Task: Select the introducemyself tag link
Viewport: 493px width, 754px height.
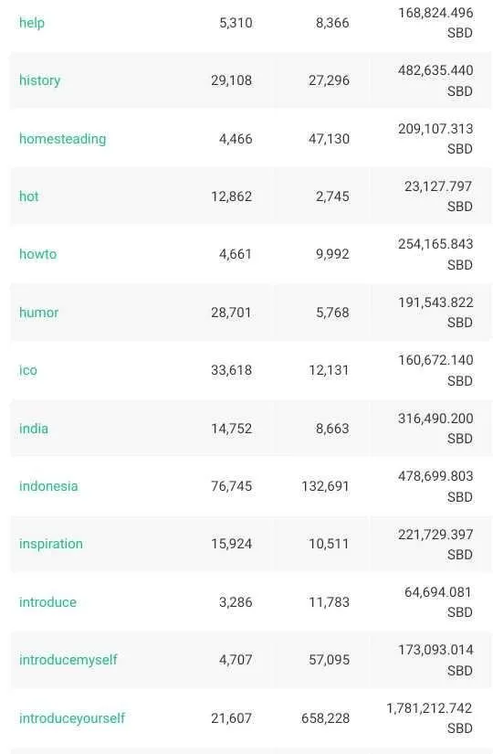Action: (x=68, y=660)
